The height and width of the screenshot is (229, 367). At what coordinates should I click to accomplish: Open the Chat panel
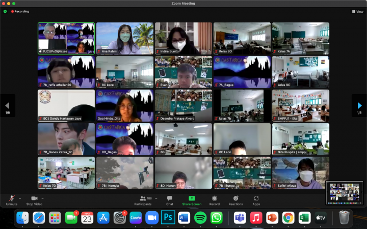coord(170,198)
